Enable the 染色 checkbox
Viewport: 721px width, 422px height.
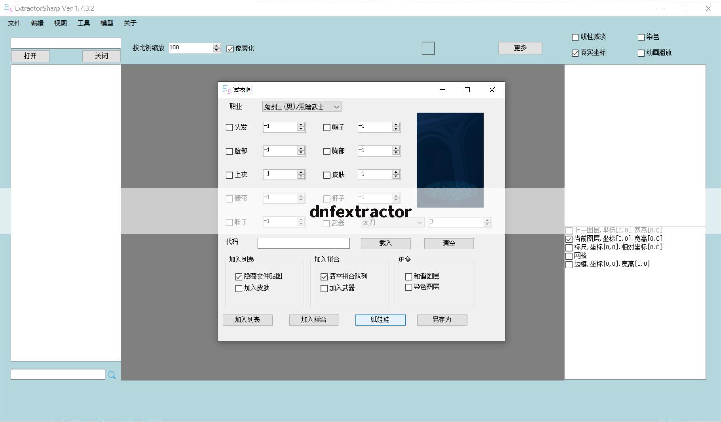click(641, 37)
